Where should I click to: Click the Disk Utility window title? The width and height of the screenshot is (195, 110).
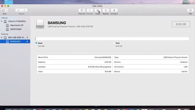click(97, 6)
